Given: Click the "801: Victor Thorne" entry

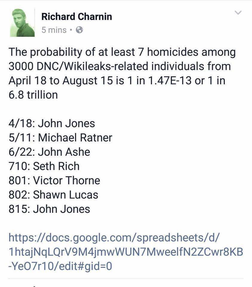Looking at the screenshot, I should [55, 180].
